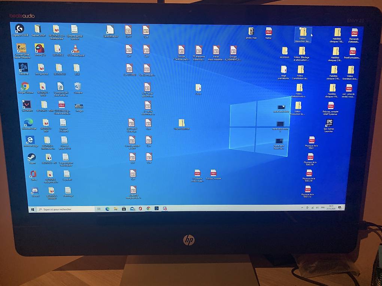Open the FRA language selector in taskbar

[x=323, y=207]
